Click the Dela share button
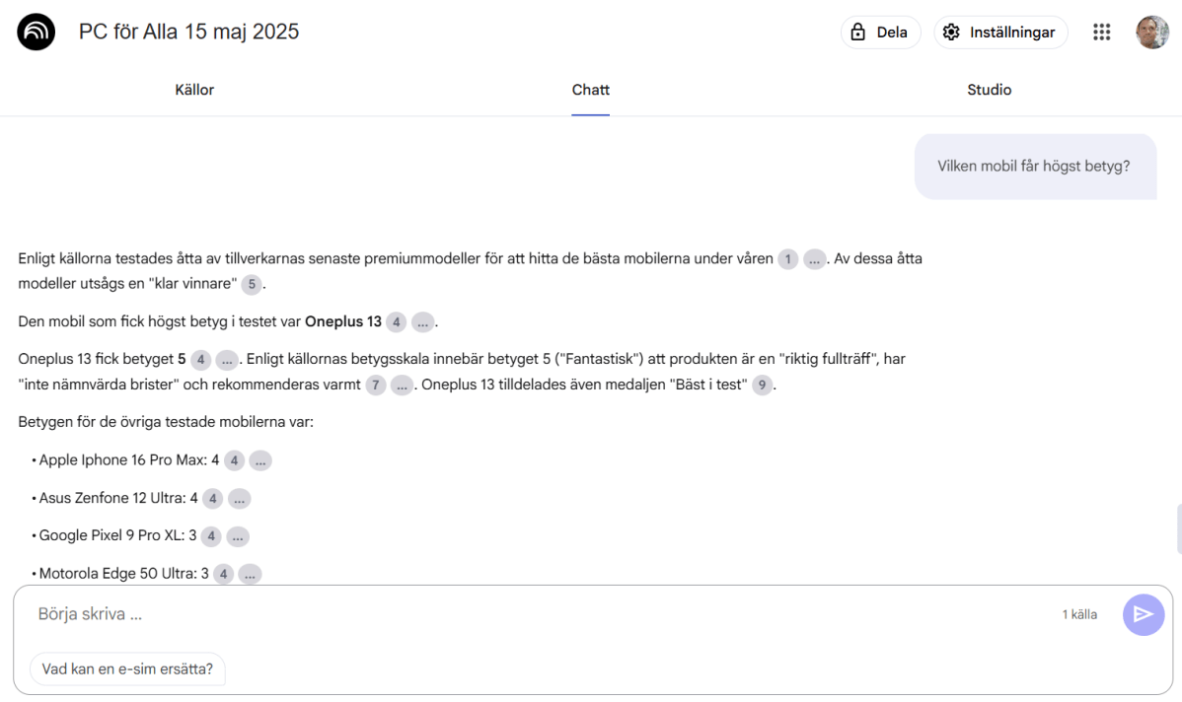This screenshot has height=702, width=1182. 880,33
